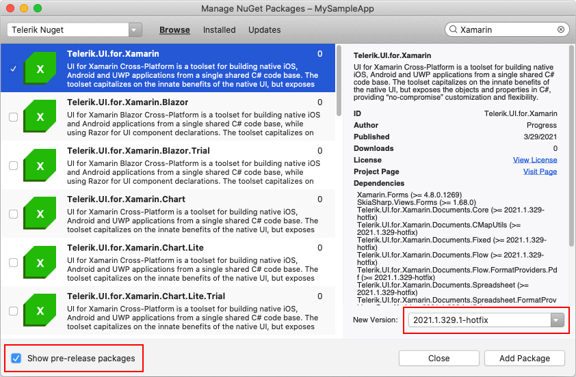This screenshot has width=576, height=377.
Task: Check the Telerik.UI.for.Xamarin.Blazor checkbox
Action: click(13, 117)
